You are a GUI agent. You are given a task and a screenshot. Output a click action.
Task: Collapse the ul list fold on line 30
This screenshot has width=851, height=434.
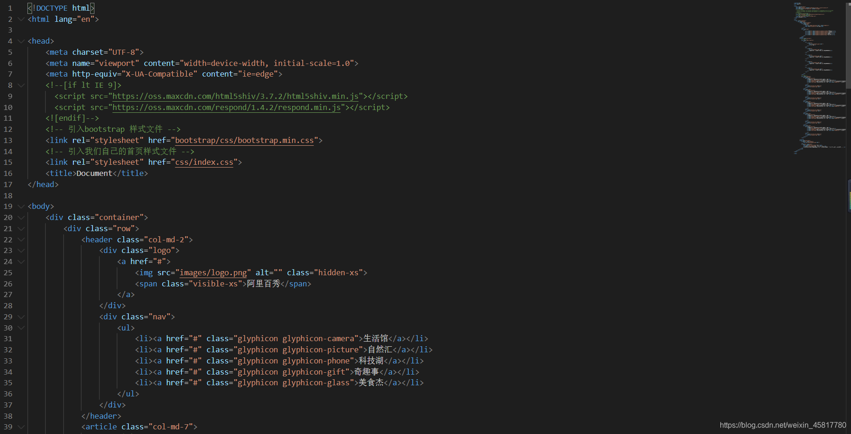(x=21, y=328)
